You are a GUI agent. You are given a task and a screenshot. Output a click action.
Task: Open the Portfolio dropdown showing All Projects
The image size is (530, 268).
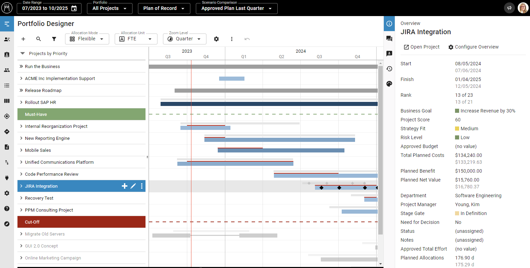point(110,9)
